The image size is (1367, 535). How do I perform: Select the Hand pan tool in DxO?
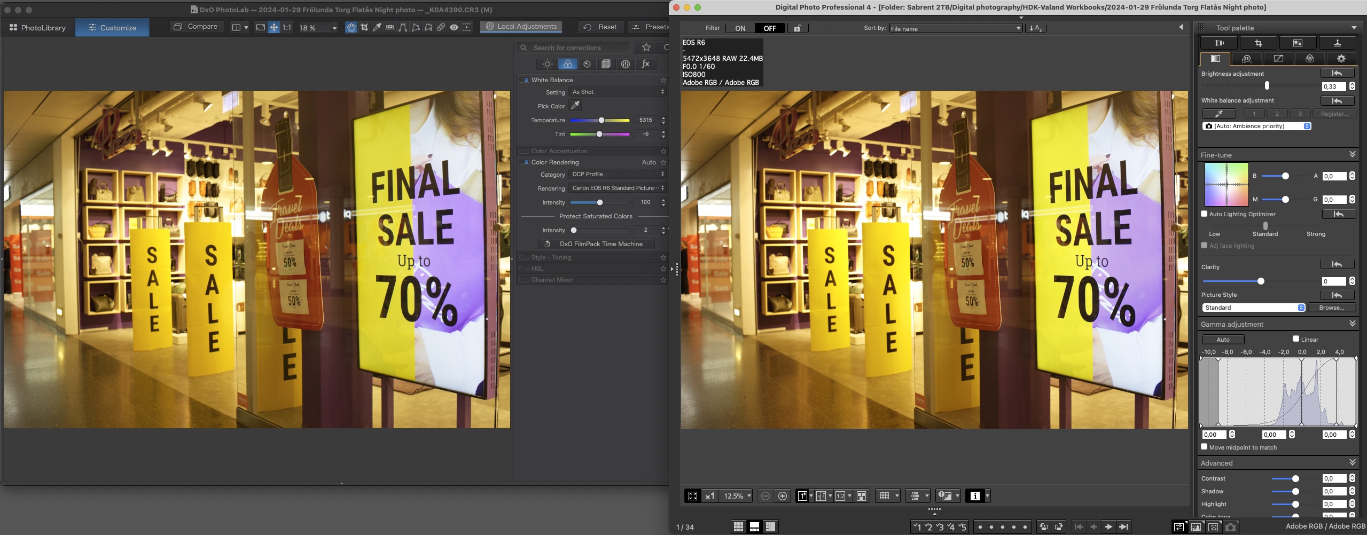[351, 27]
